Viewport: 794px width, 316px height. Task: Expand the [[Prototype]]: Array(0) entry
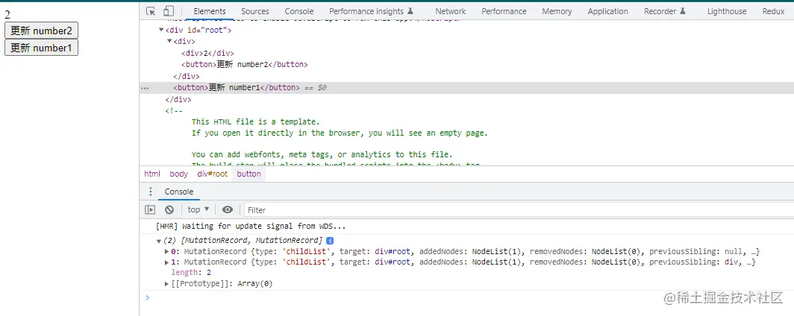pos(167,284)
